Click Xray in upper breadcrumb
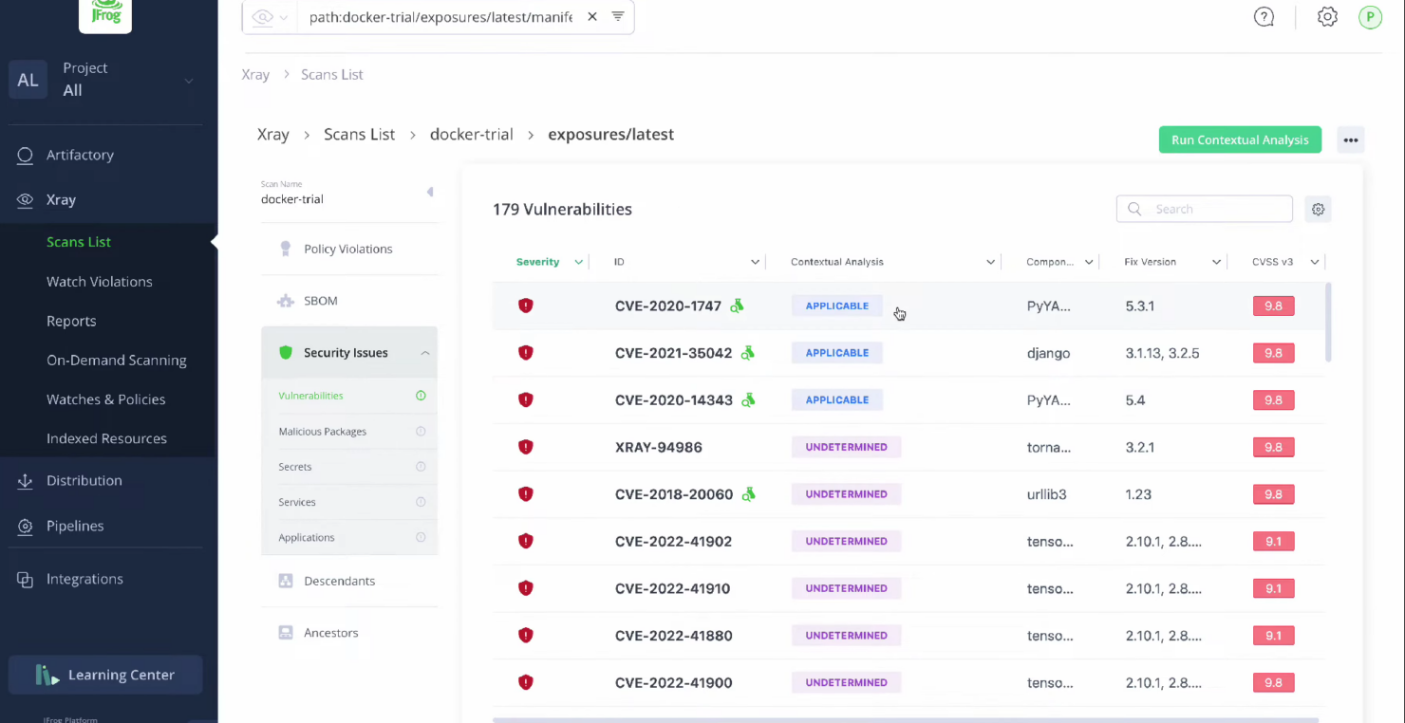Viewport: 1405px width, 723px height. (255, 74)
